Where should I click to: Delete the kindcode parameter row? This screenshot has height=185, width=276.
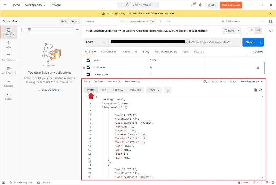(x=258, y=67)
